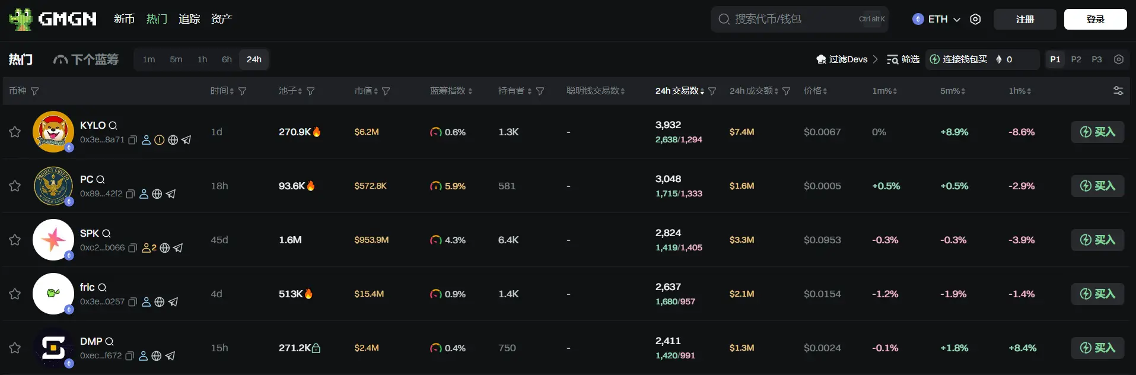Image resolution: width=1136 pixels, height=375 pixels.
Task: Open the PC token Telegram link
Action: coord(171,194)
